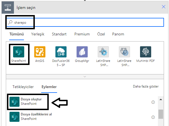Click the actions list scroll-up arrow
169x126 pixels.
point(161,100)
